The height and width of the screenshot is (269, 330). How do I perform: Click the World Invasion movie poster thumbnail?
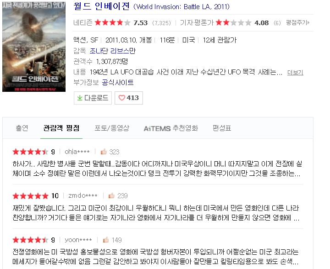(x=34, y=47)
